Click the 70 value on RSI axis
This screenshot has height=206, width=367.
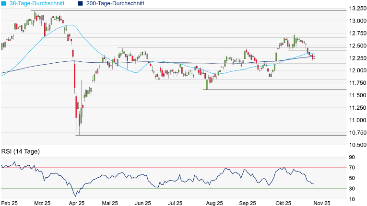pyautogui.click(x=352, y=167)
